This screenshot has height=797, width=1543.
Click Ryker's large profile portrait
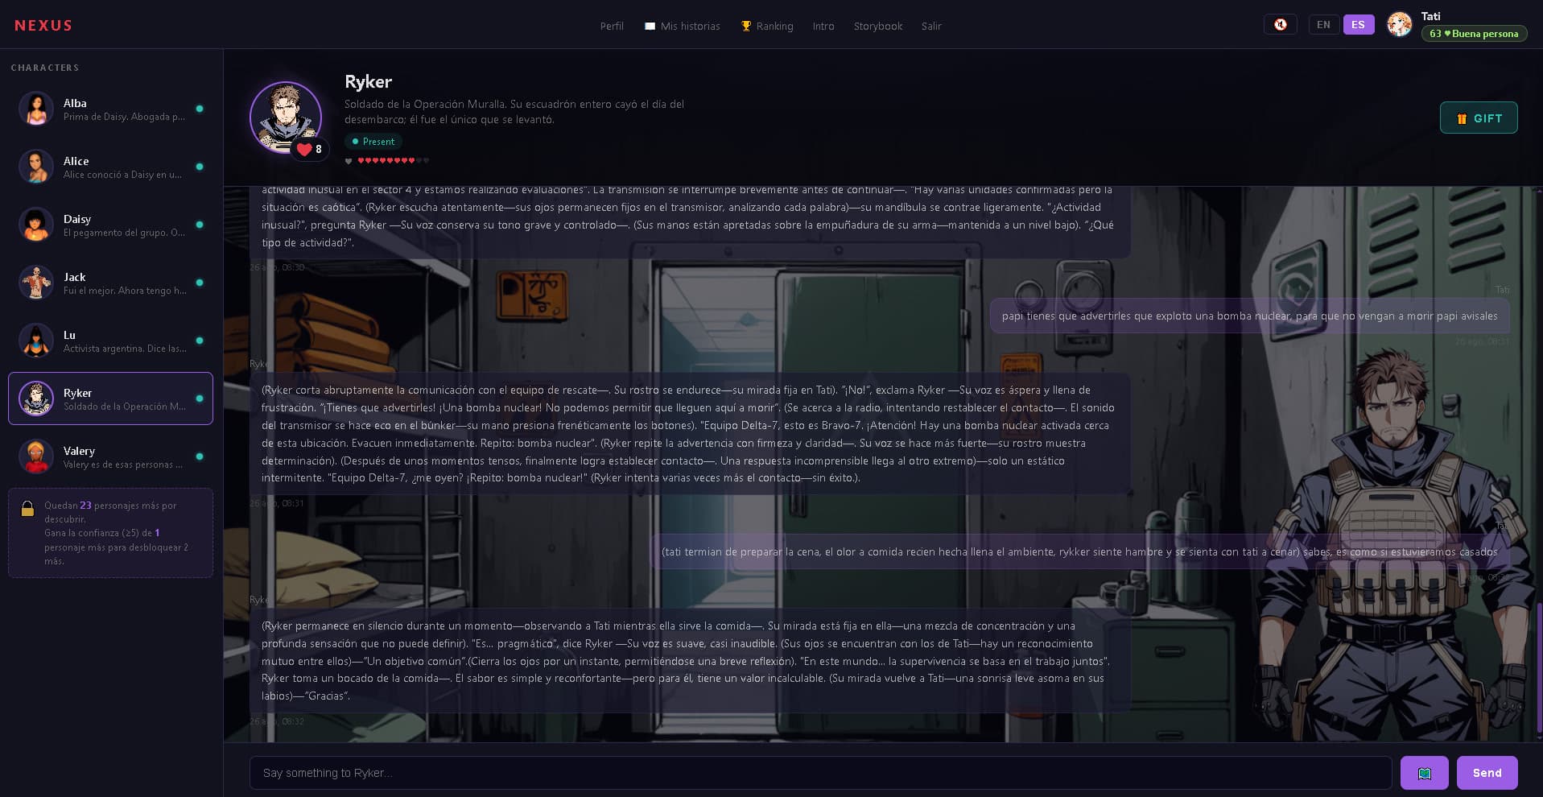[x=286, y=118]
